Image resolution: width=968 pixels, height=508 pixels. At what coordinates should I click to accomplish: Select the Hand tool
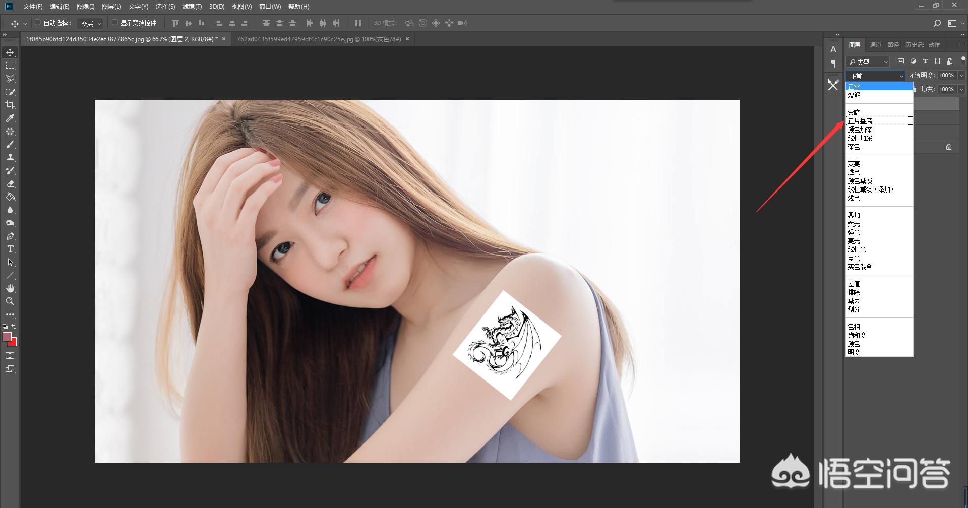click(x=10, y=288)
